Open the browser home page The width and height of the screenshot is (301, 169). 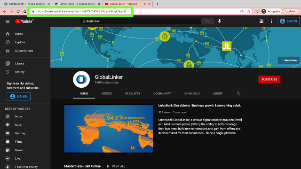[x=25, y=11]
